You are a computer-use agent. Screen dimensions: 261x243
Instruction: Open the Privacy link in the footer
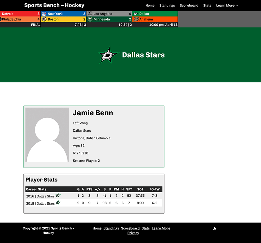pos(133,233)
